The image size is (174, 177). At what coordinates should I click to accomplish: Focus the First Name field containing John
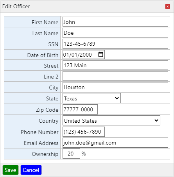(x=115, y=22)
